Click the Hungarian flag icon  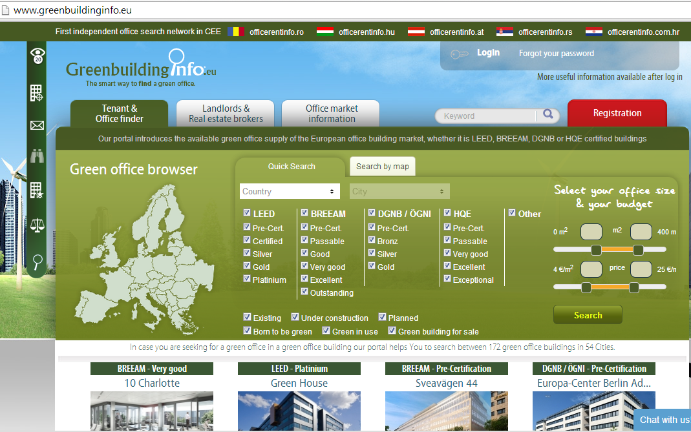pyautogui.click(x=324, y=32)
